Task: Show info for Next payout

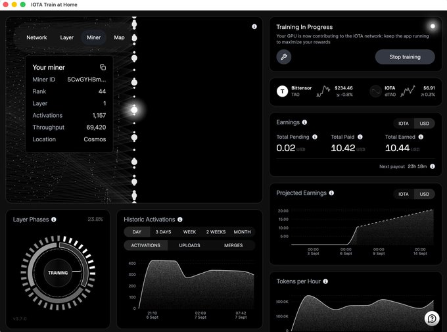Action: 433,166
